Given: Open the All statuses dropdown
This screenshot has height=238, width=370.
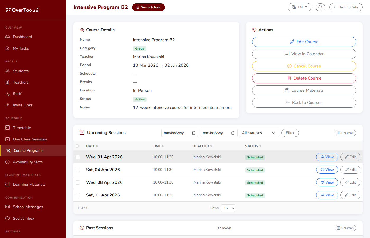Looking at the screenshot, I should 259,133.
